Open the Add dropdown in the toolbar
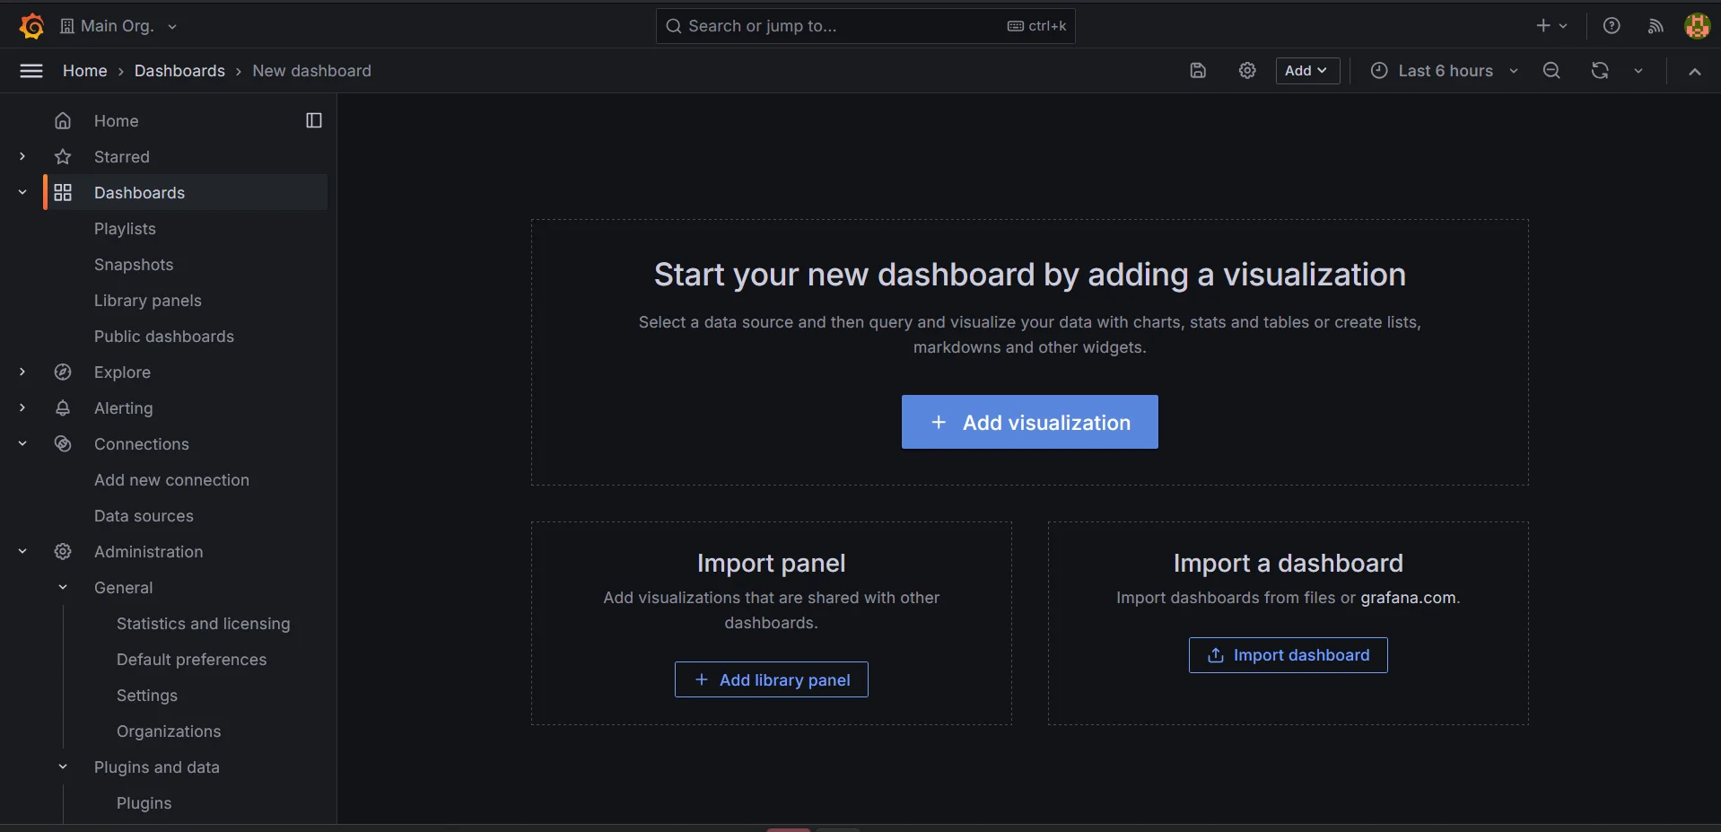The width and height of the screenshot is (1721, 832). (x=1307, y=71)
